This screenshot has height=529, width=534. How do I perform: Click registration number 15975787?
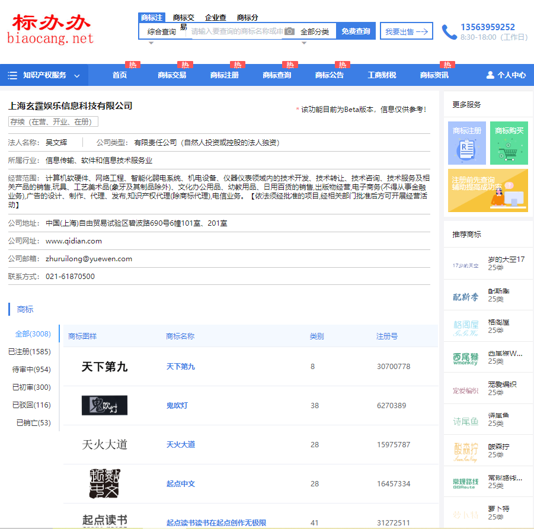pos(394,444)
